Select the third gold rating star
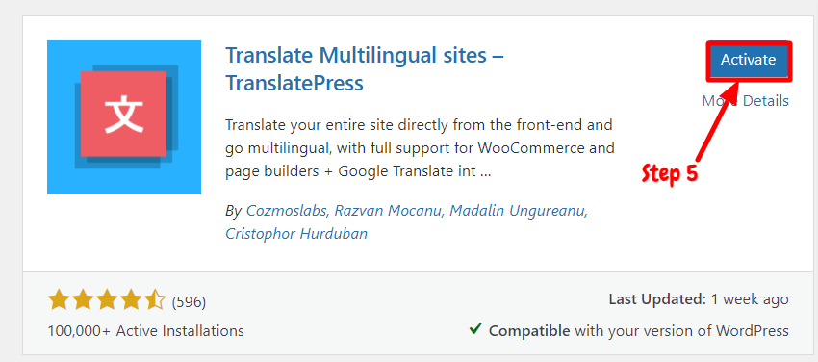The image size is (818, 362). pos(107,301)
